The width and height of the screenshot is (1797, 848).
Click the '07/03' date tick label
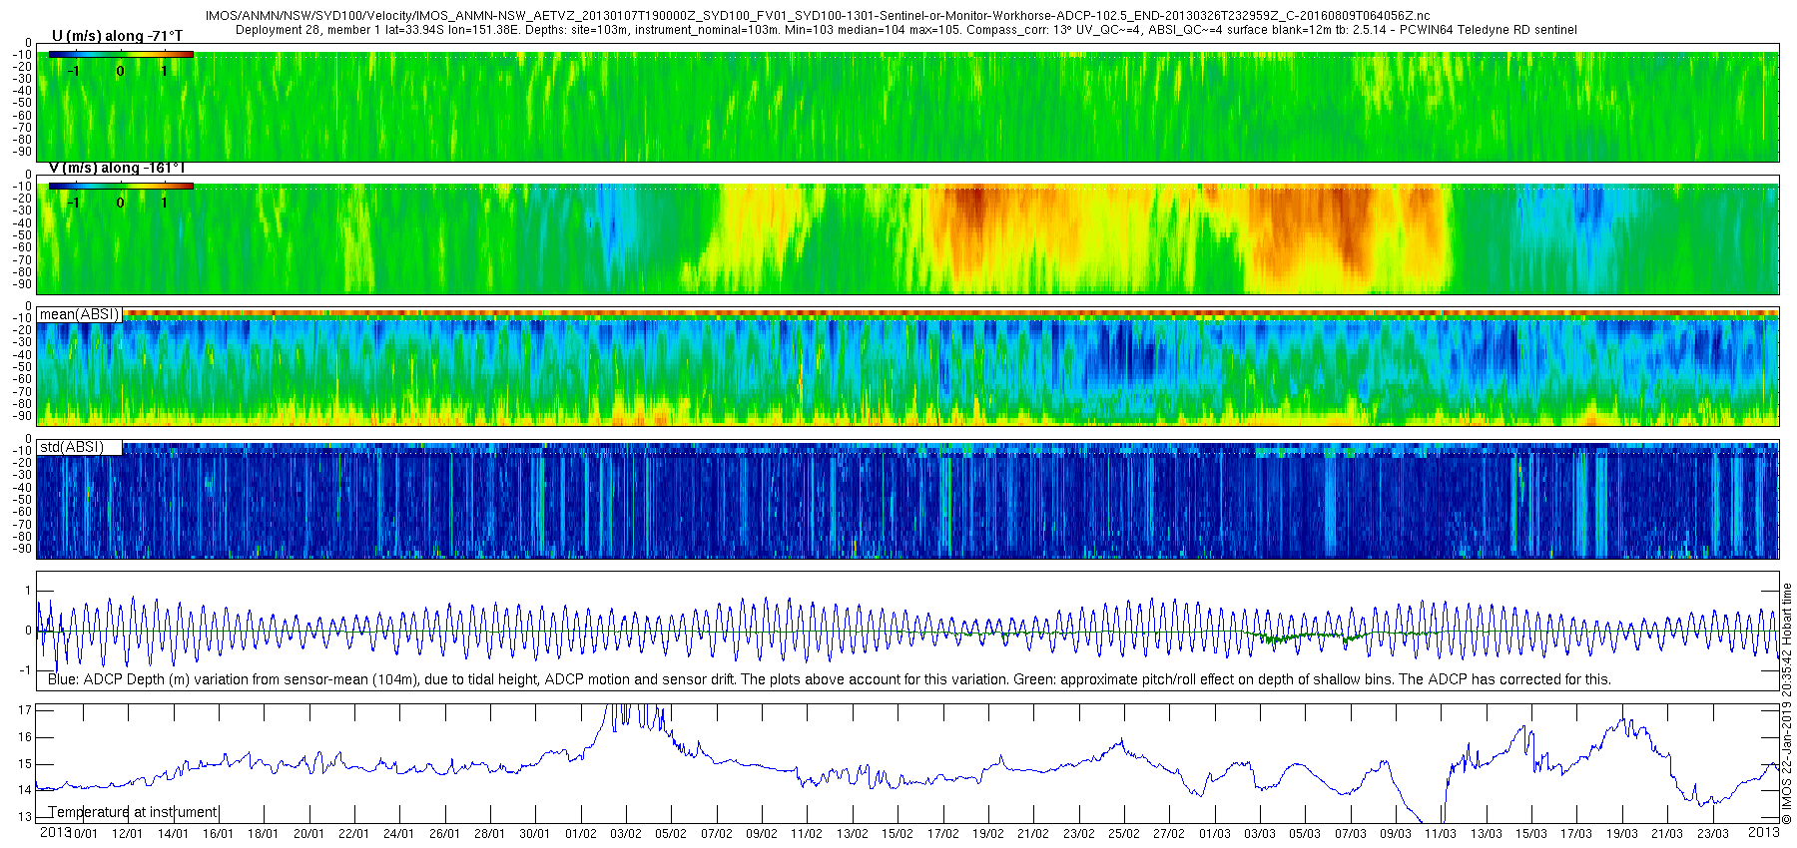point(1350,834)
